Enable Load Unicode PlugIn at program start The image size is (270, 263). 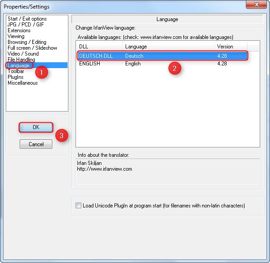tap(79, 206)
